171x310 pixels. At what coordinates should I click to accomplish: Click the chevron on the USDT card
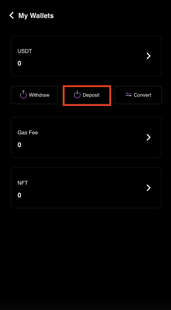(x=149, y=56)
